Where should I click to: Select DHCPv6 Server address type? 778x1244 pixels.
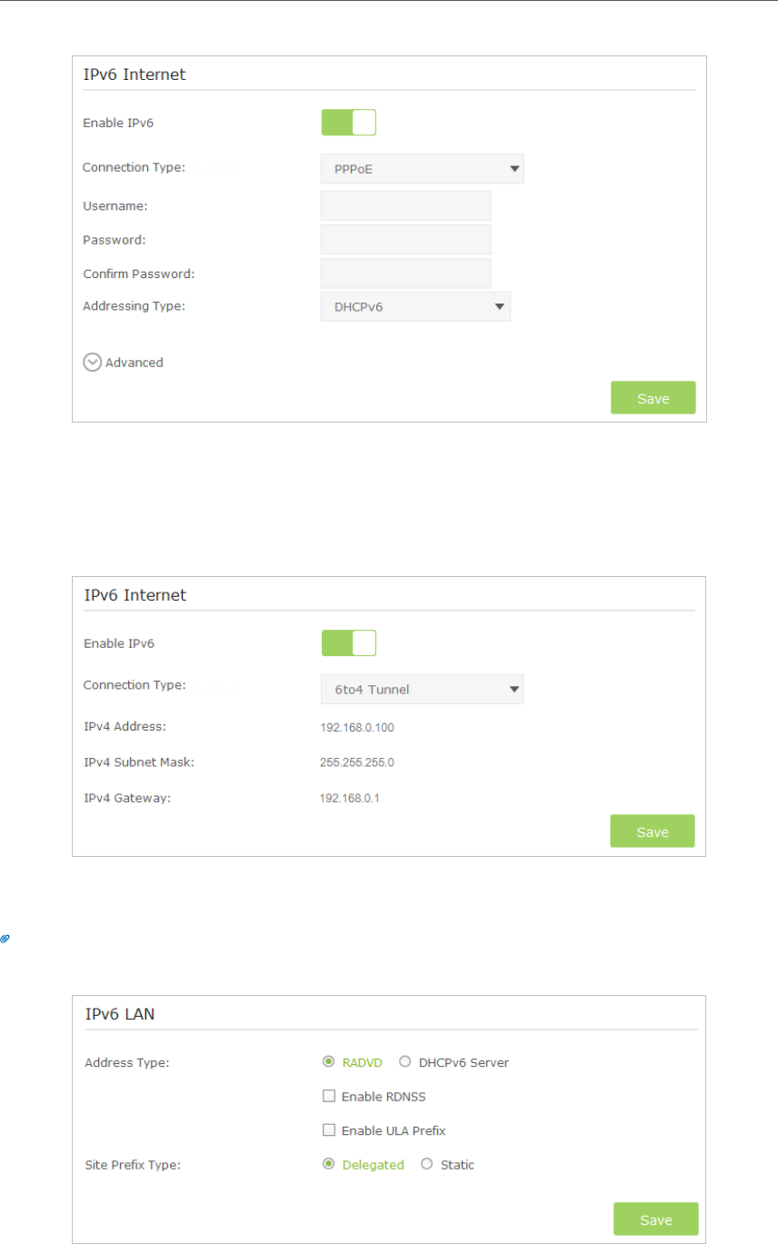coord(405,1062)
